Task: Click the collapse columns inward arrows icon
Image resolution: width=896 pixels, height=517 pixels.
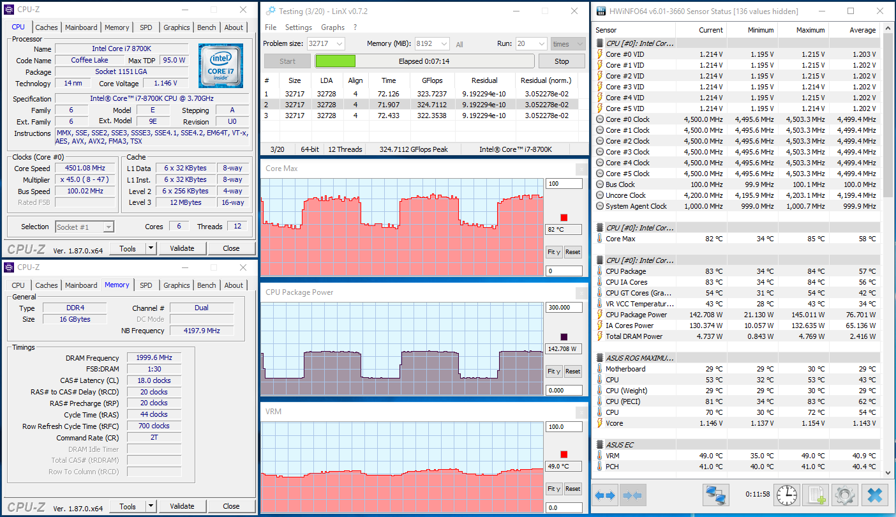Action: coord(632,495)
